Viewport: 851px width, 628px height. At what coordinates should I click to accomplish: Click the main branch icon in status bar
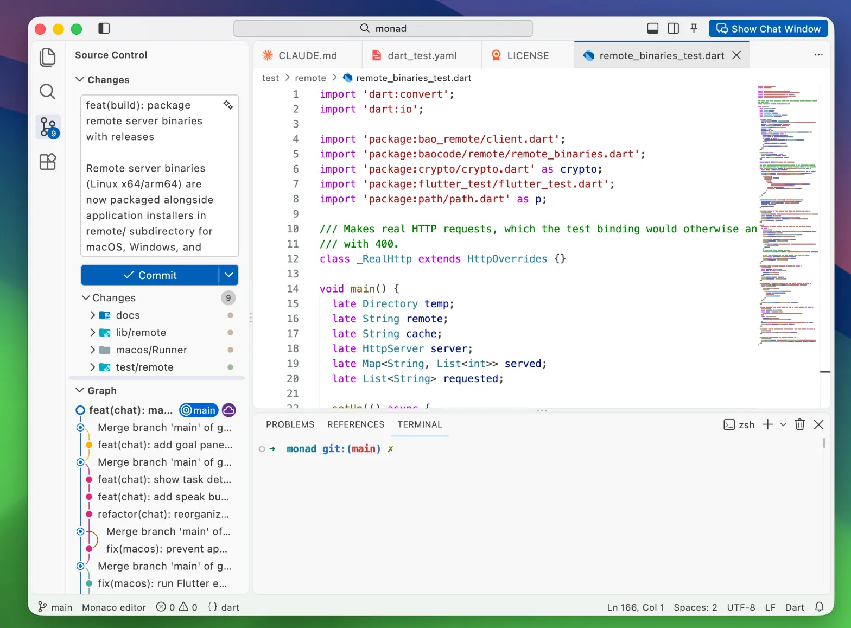coord(42,607)
